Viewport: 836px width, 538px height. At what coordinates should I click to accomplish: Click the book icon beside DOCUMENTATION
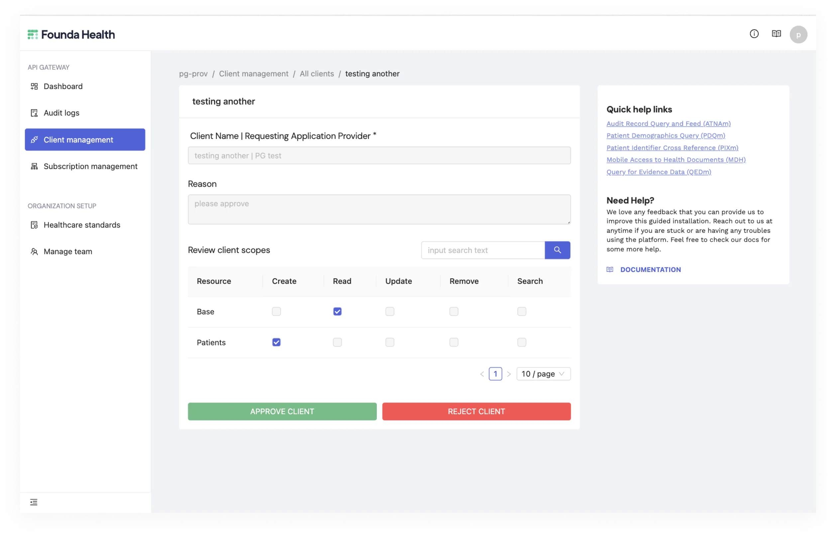click(x=609, y=269)
